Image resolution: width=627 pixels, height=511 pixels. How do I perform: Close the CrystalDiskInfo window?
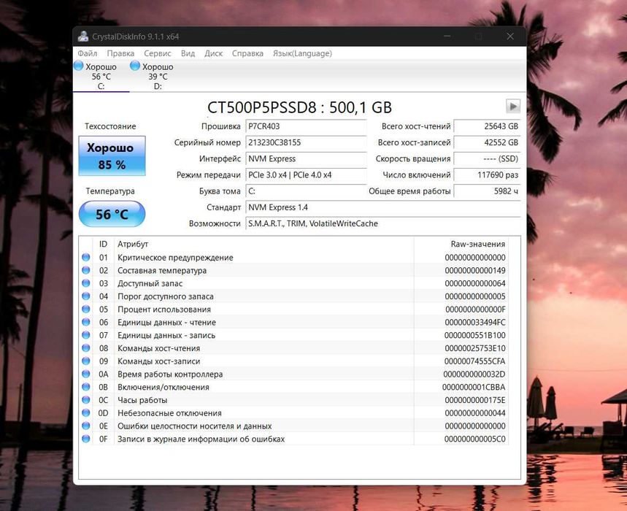[x=509, y=36]
